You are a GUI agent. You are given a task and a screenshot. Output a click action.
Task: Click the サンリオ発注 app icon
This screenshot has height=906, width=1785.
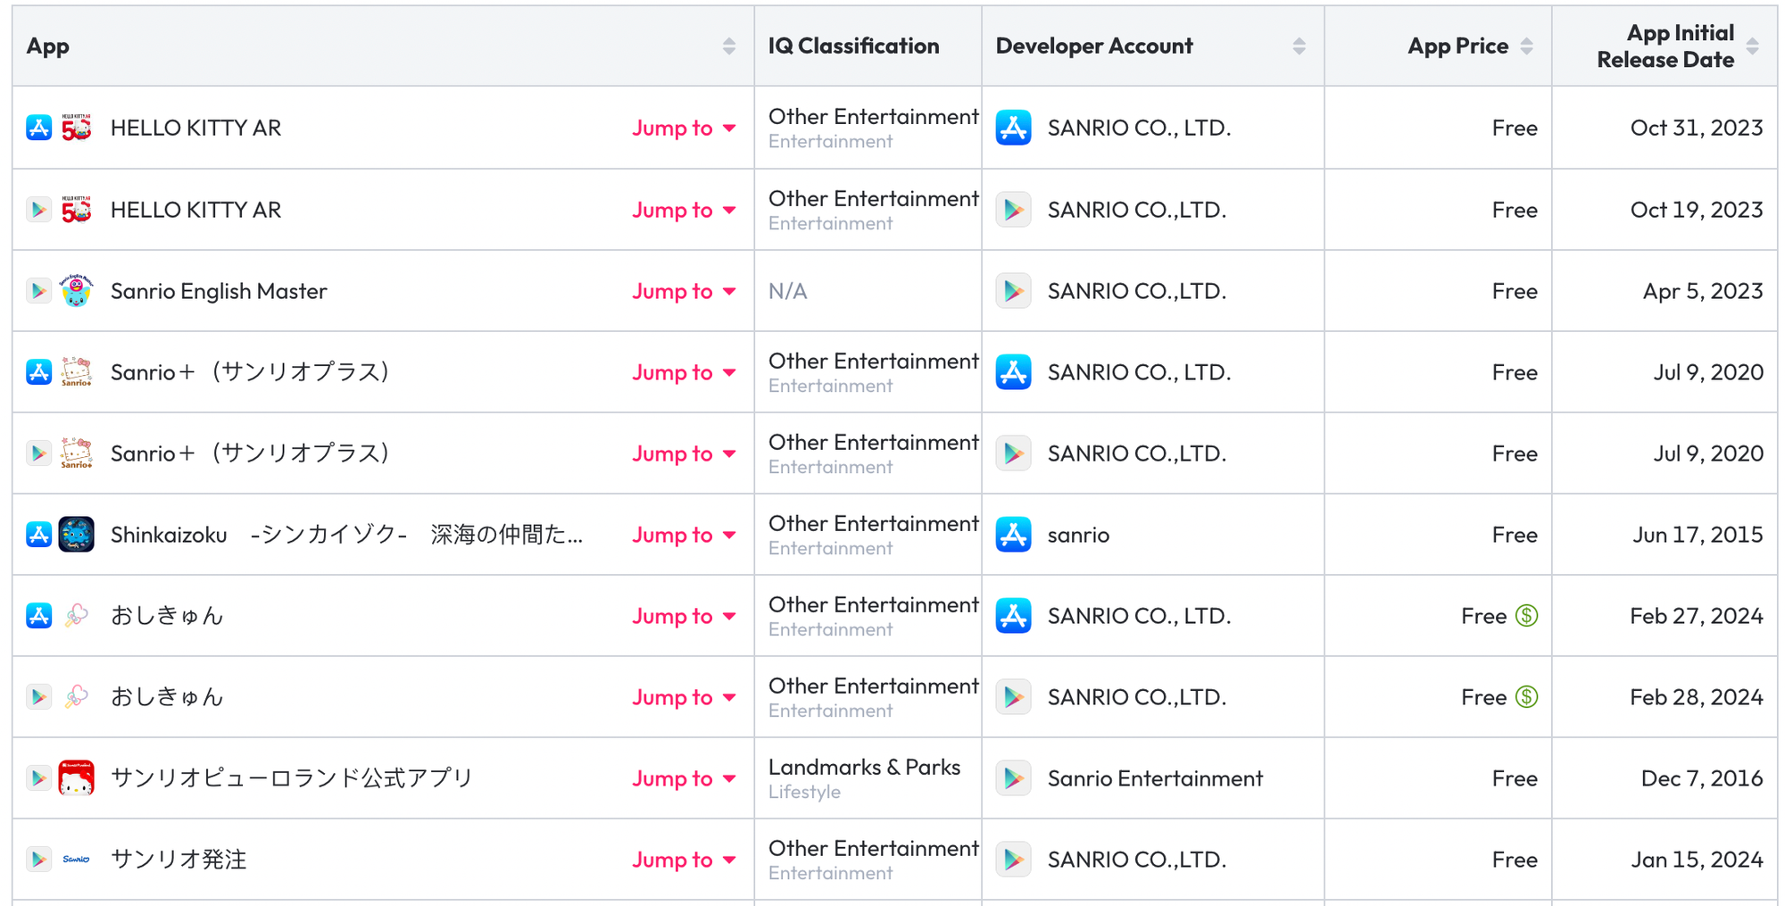coord(77,860)
